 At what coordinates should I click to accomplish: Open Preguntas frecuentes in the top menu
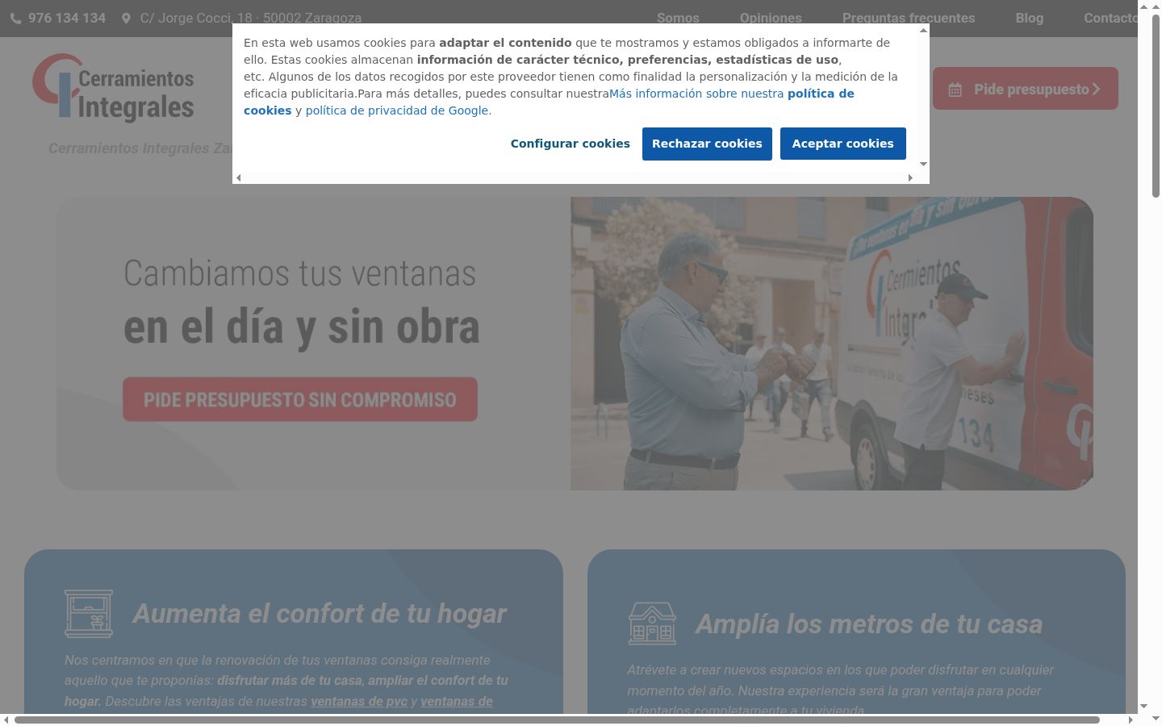(909, 18)
